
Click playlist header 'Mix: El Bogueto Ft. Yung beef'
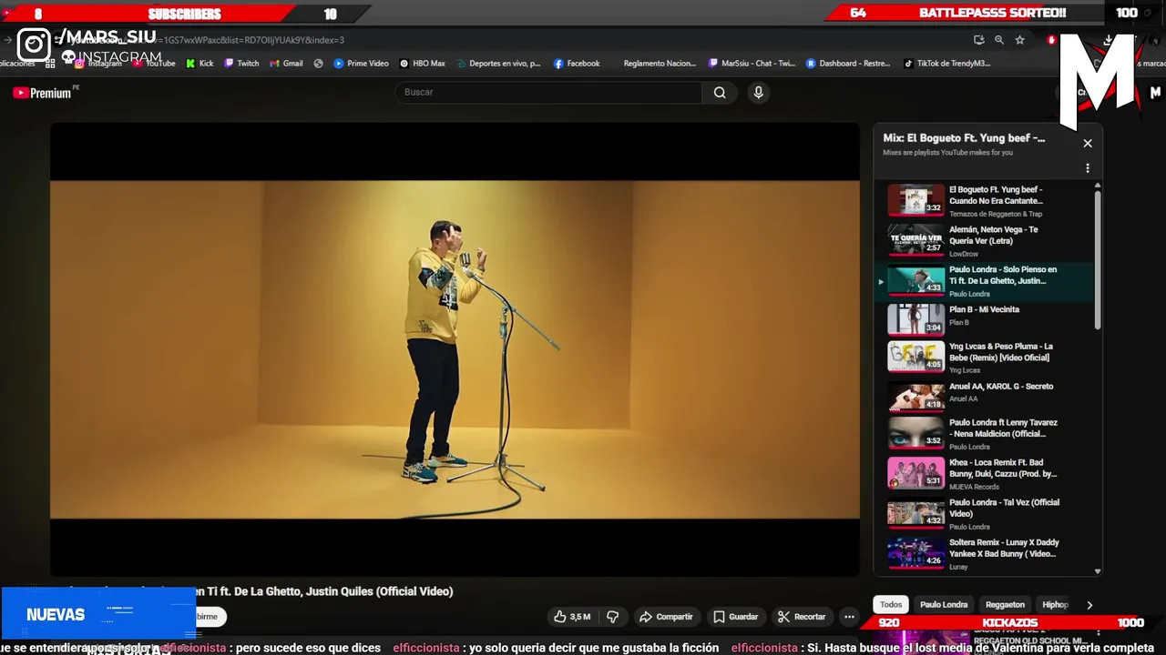[x=964, y=138]
